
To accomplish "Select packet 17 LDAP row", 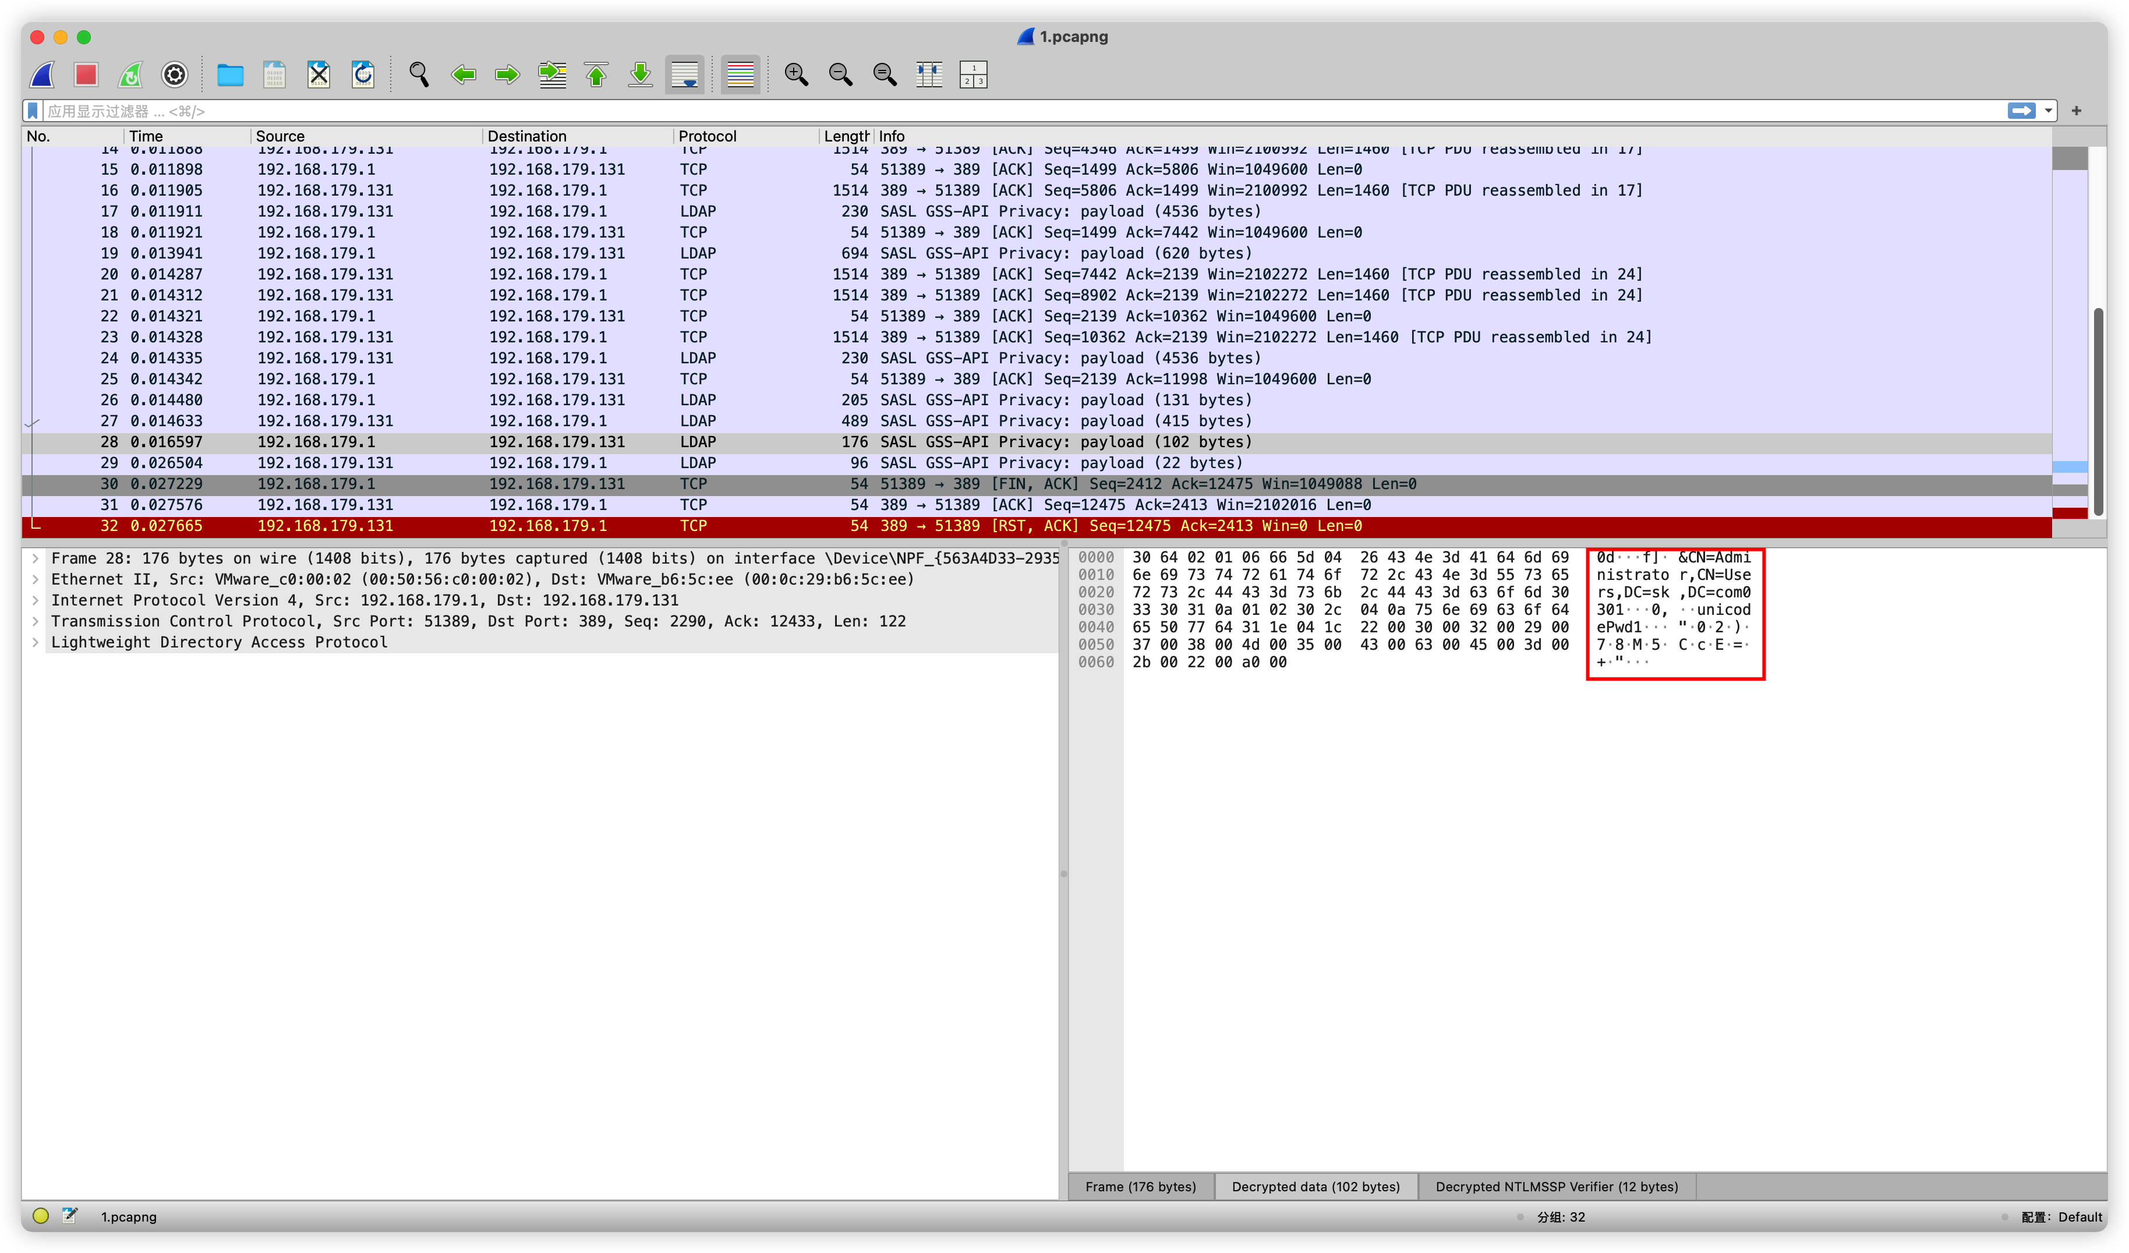I will (1037, 212).
